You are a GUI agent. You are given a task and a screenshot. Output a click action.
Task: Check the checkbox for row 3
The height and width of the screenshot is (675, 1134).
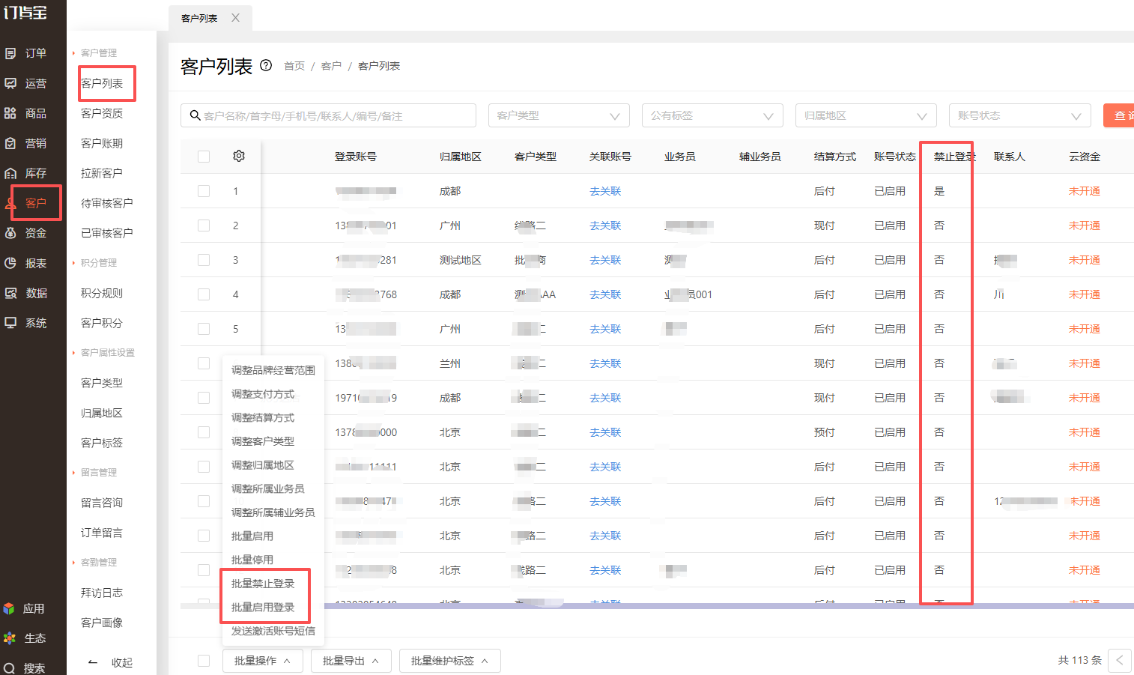(204, 260)
